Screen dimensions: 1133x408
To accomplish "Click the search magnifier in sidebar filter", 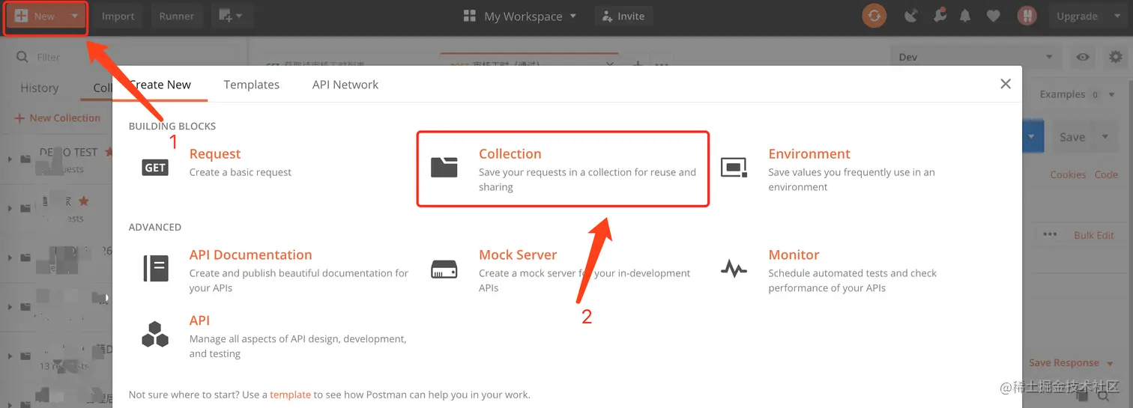I will click(x=22, y=57).
